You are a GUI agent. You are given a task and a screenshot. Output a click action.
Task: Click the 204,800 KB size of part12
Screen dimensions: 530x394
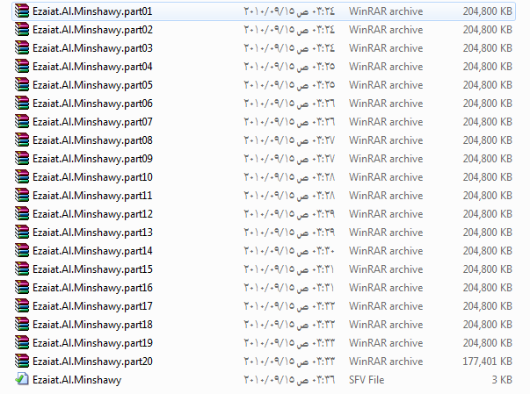488,214
